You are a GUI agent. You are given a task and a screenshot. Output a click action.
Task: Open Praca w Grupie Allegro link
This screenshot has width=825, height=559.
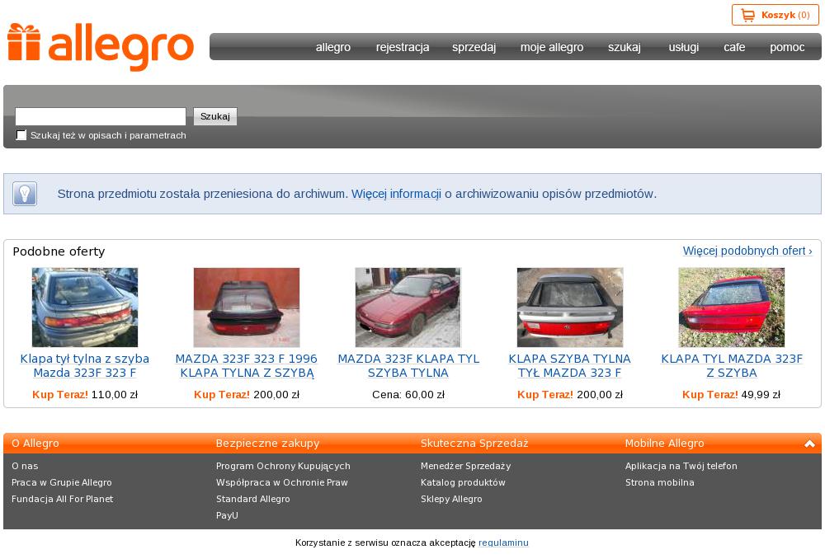point(62,482)
